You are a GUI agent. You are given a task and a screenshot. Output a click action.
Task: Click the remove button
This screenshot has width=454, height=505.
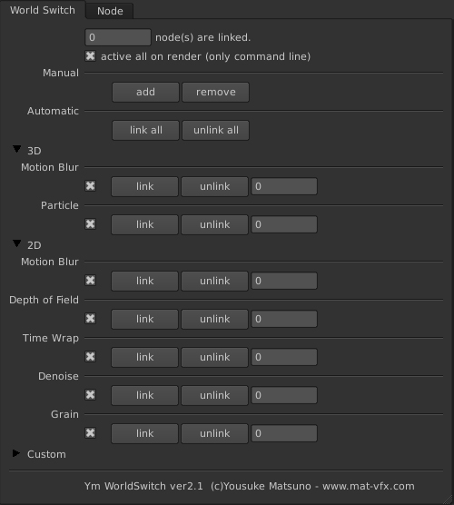pos(216,92)
